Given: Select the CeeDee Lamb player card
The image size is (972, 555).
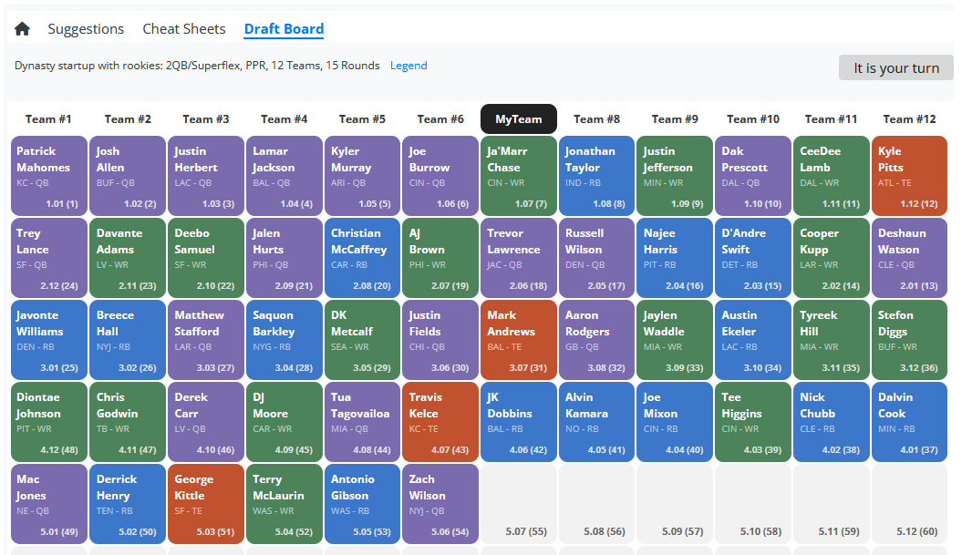Looking at the screenshot, I should pyautogui.click(x=831, y=175).
